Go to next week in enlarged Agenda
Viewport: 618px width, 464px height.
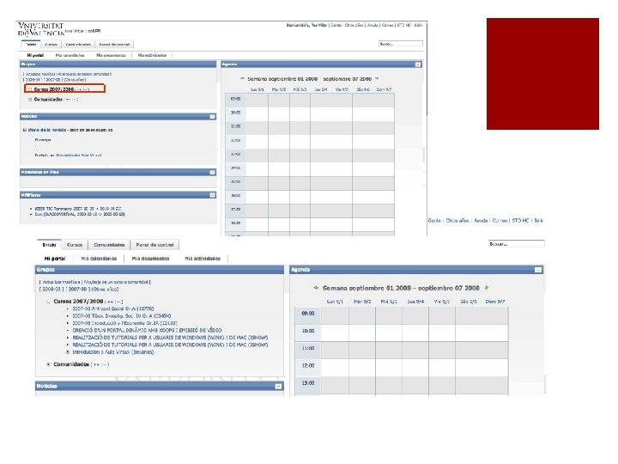pos(487,288)
